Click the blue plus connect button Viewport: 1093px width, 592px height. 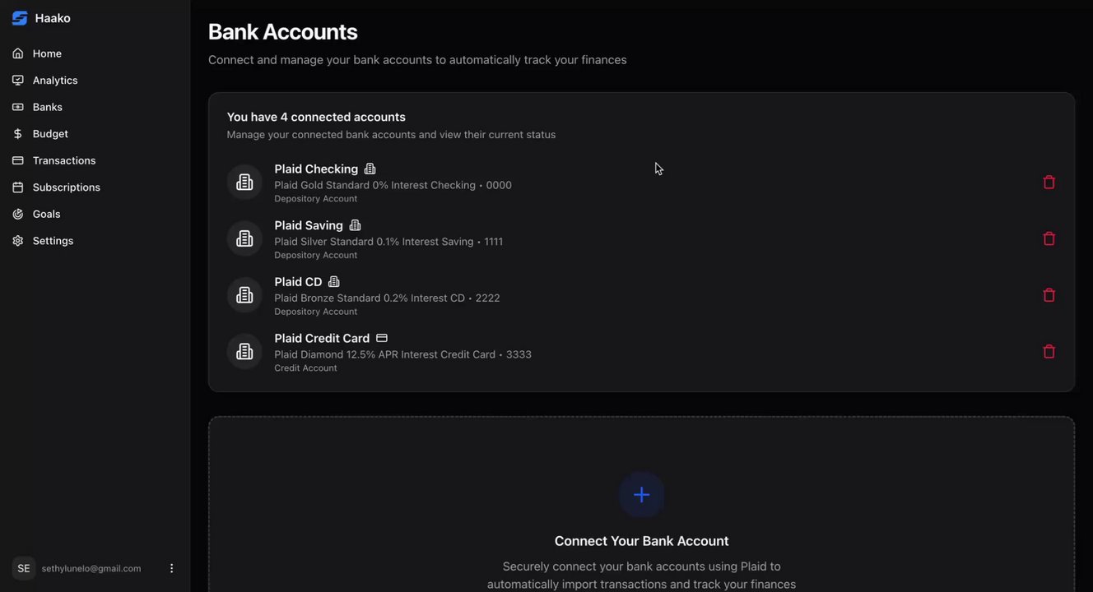[642, 494]
